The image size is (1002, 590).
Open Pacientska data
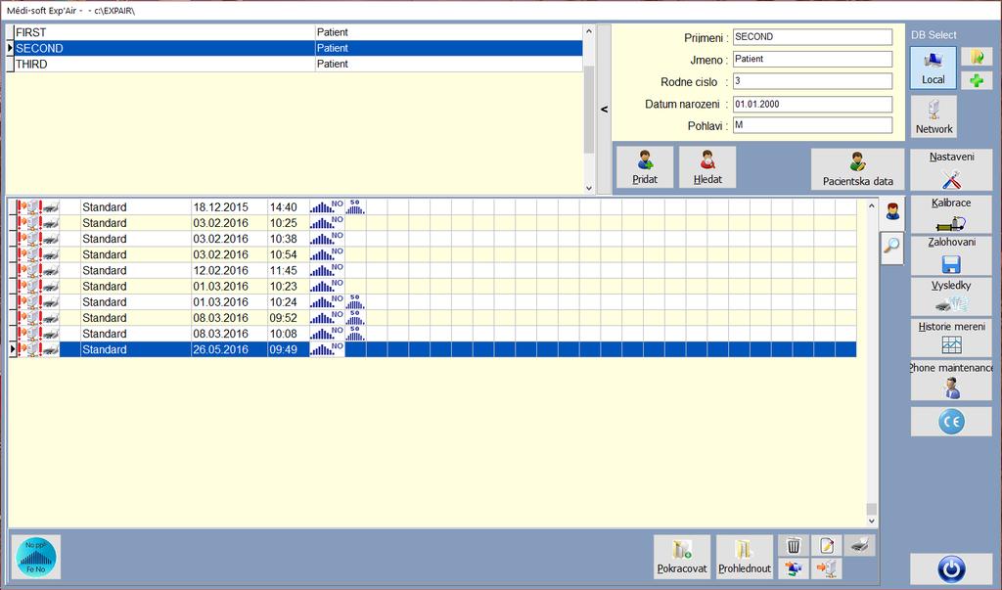click(x=857, y=168)
